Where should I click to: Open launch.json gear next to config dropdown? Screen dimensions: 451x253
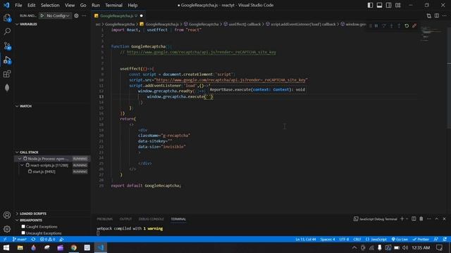[76, 15]
